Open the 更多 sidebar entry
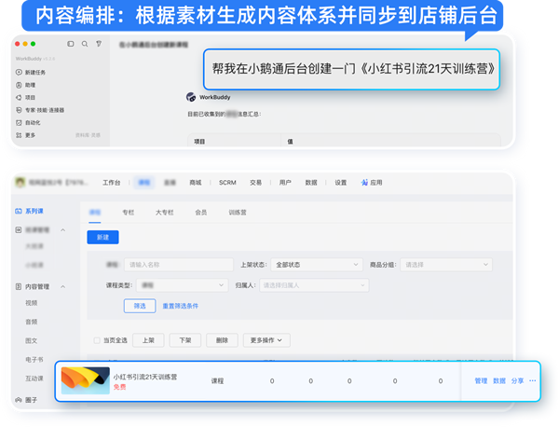 click(26, 135)
